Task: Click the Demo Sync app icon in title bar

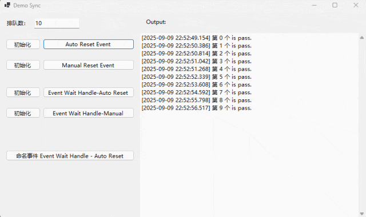Action: [7, 5]
